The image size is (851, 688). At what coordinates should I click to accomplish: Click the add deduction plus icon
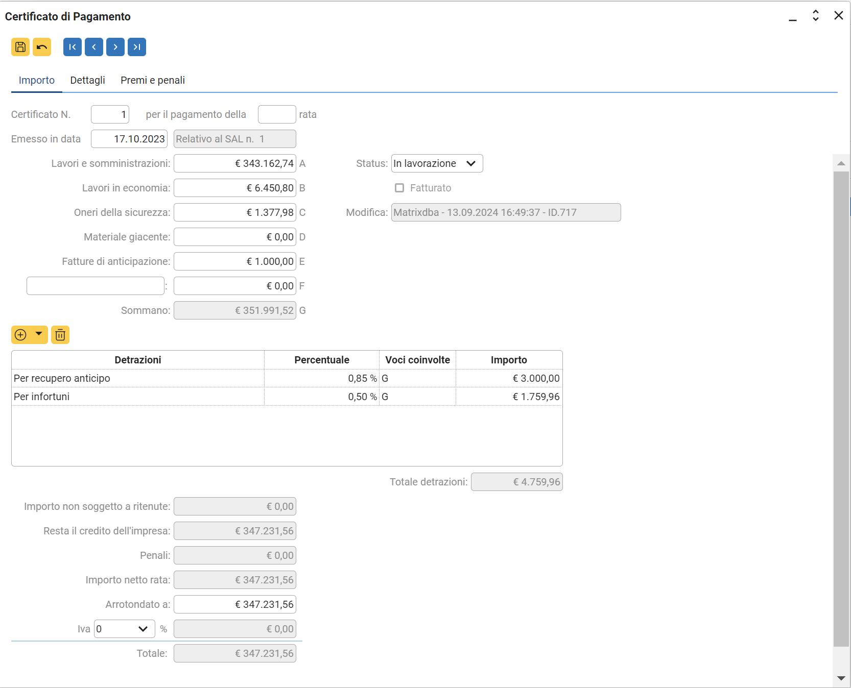(x=20, y=335)
